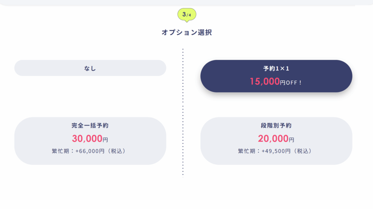Click the OFF! text in the dark button
The image size is (373, 209).
pos(294,83)
